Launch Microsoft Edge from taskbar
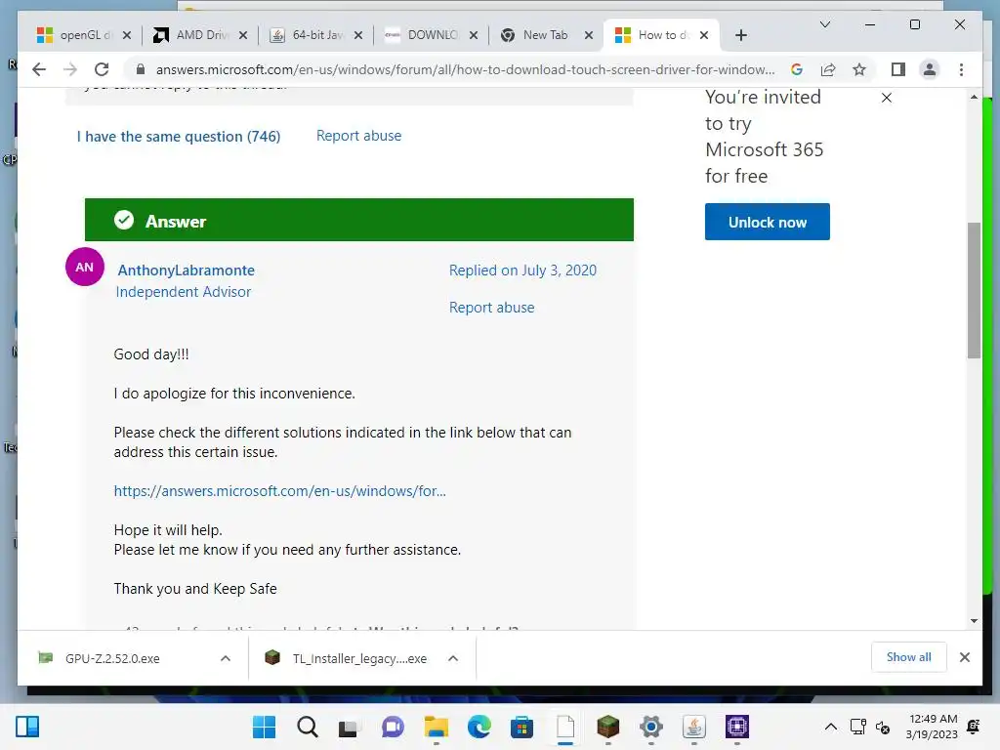This screenshot has width=1000, height=750. tap(479, 727)
